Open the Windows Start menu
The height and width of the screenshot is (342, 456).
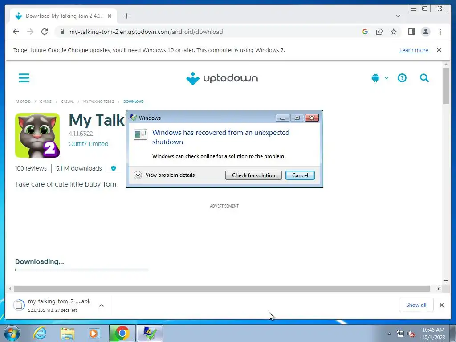point(12,333)
